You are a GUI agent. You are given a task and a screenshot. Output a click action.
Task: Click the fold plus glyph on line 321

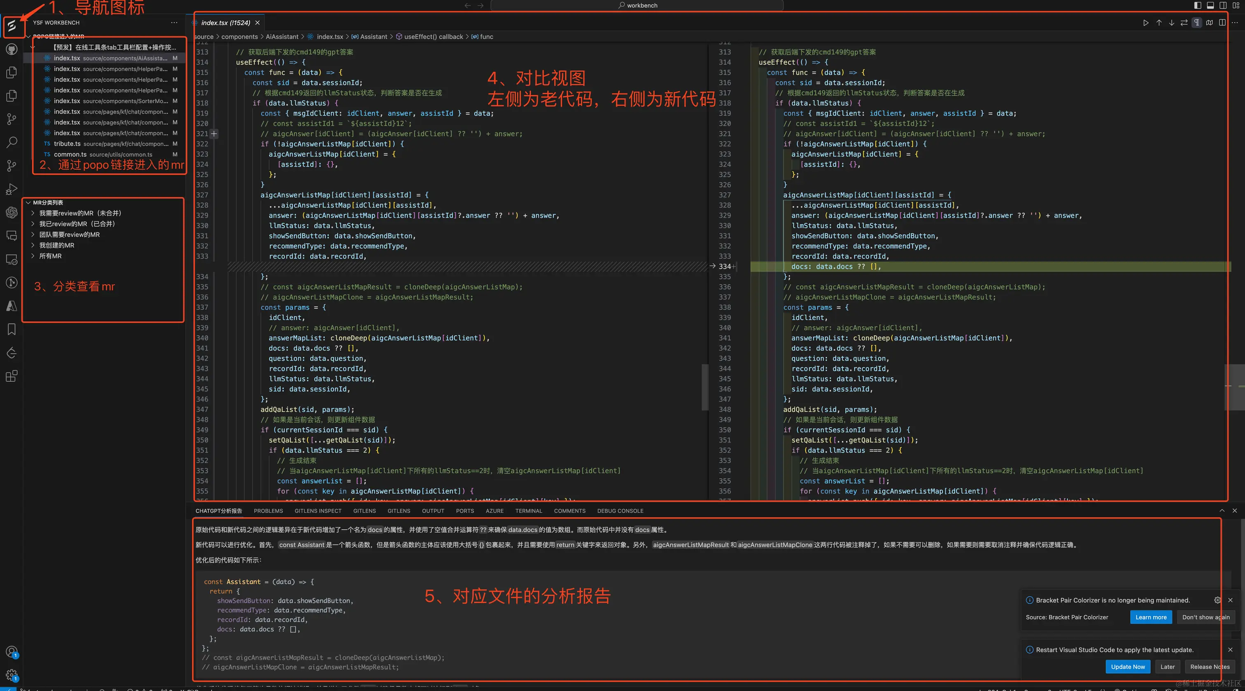pos(214,134)
